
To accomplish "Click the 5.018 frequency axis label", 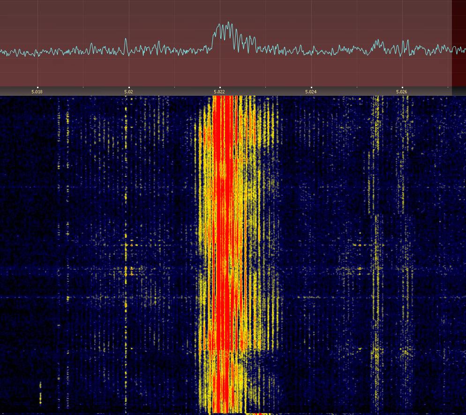I will [37, 91].
